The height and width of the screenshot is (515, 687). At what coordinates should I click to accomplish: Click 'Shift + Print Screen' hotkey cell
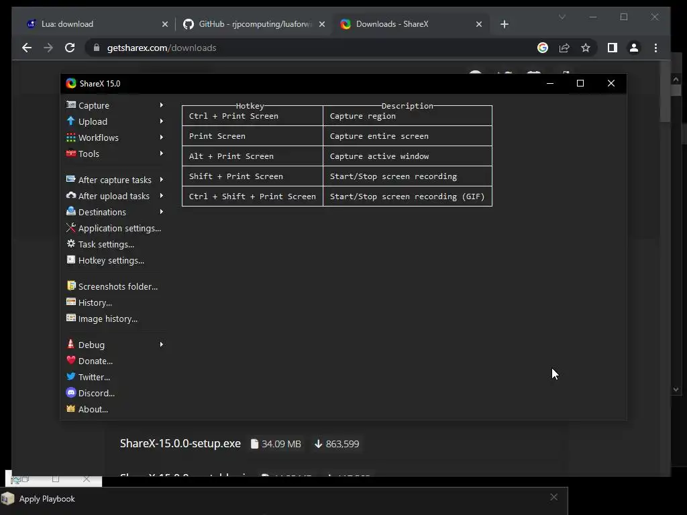coord(252,176)
